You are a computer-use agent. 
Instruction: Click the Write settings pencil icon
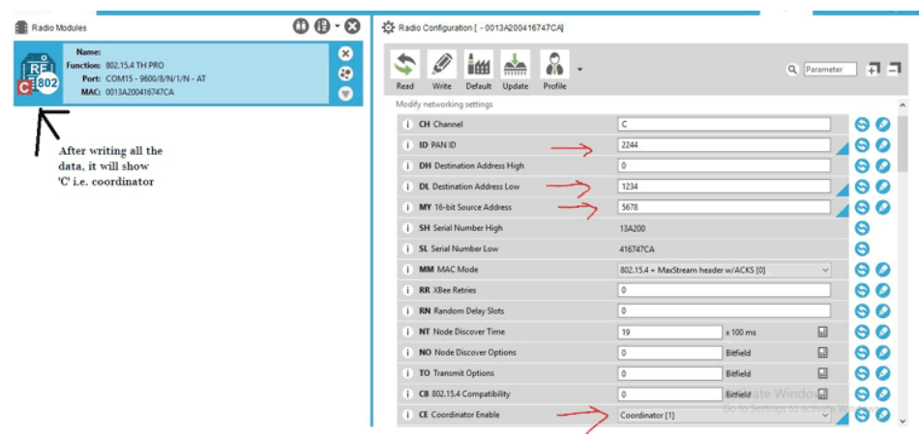pyautogui.click(x=441, y=66)
